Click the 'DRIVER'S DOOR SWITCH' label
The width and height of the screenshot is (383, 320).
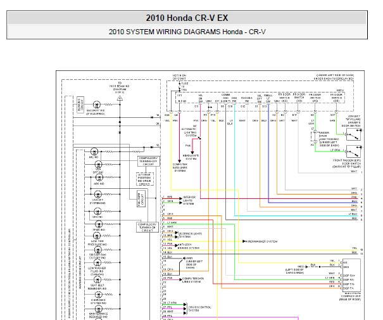[351, 124]
